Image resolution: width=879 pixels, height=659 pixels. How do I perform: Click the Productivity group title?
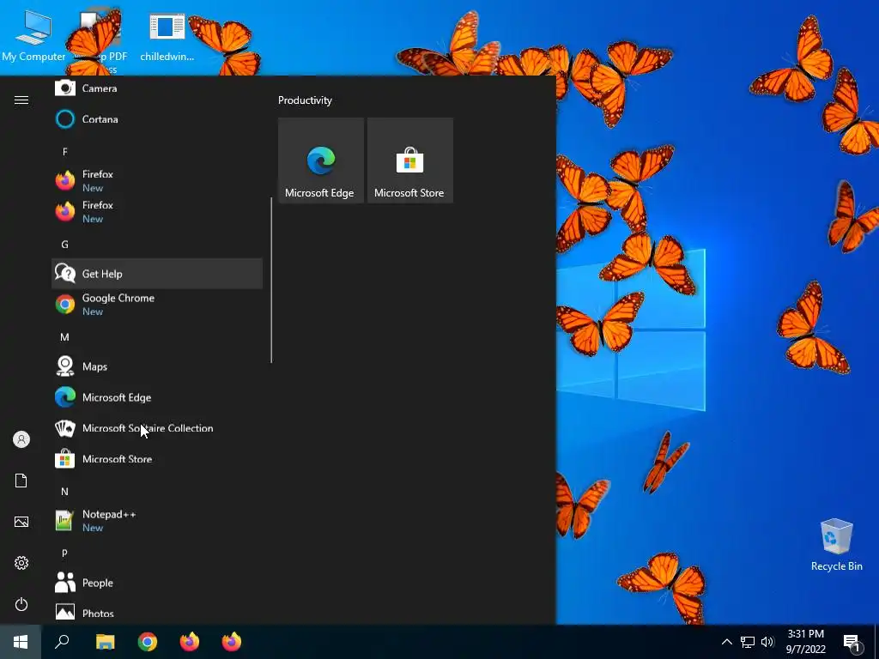[305, 100]
